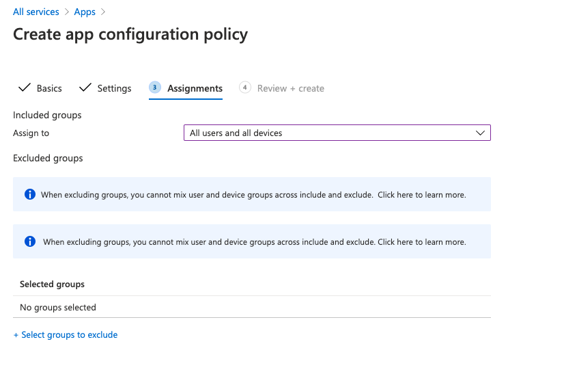The width and height of the screenshot is (564, 374).
Task: Click the step 4 circle icon
Action: tap(245, 88)
